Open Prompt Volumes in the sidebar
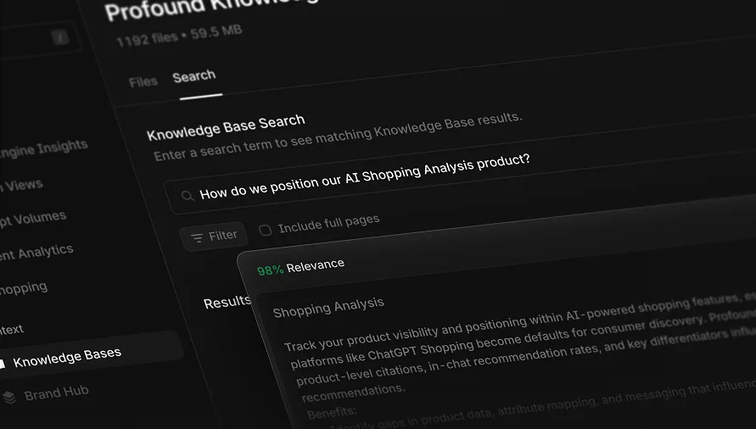Viewport: 756px width, 429px height. pyautogui.click(x=33, y=218)
